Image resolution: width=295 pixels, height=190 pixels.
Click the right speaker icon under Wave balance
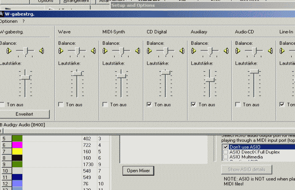click(93, 51)
